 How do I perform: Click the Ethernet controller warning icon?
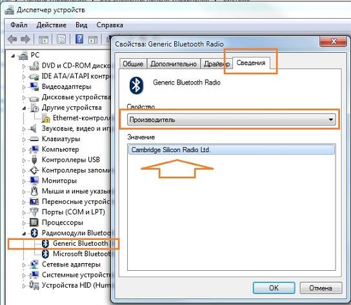click(x=46, y=118)
